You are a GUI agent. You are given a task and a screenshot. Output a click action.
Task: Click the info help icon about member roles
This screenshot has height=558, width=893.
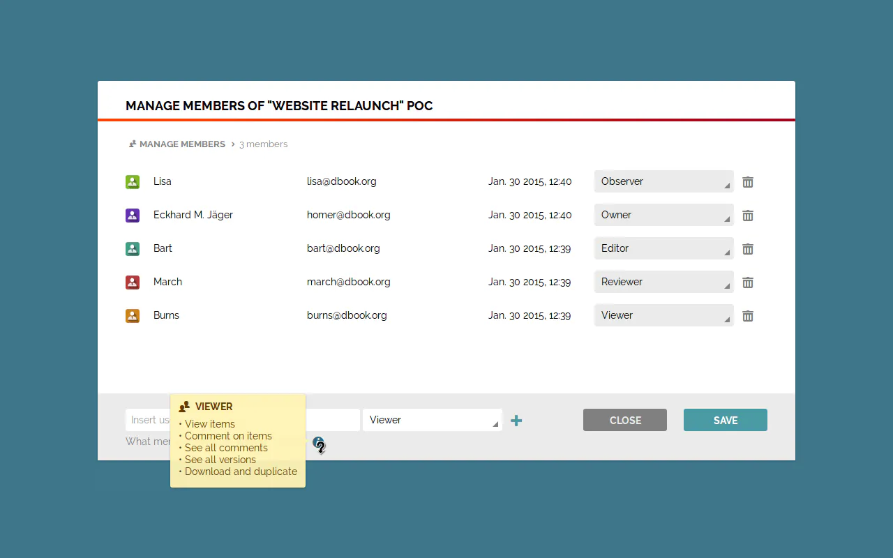coord(318,442)
